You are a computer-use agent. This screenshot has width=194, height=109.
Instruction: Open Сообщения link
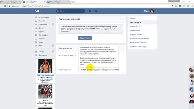[x=43, y=25]
